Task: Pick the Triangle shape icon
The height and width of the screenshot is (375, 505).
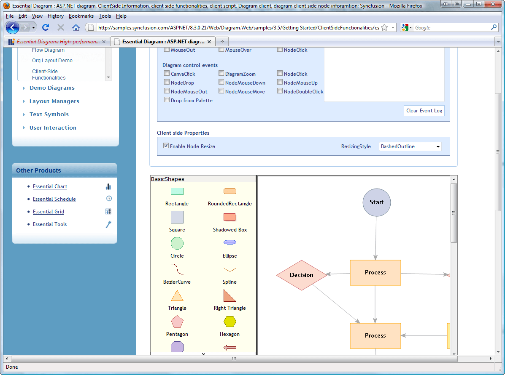Action: [177, 295]
